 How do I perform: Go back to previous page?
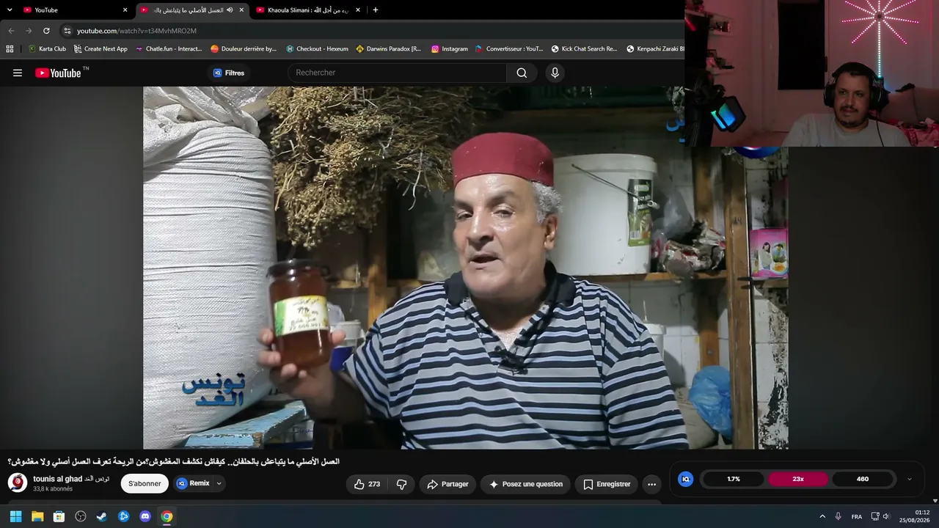(x=11, y=31)
